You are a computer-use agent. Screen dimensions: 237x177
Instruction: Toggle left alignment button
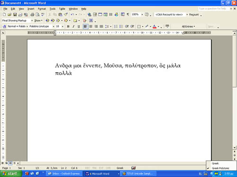[85, 26]
